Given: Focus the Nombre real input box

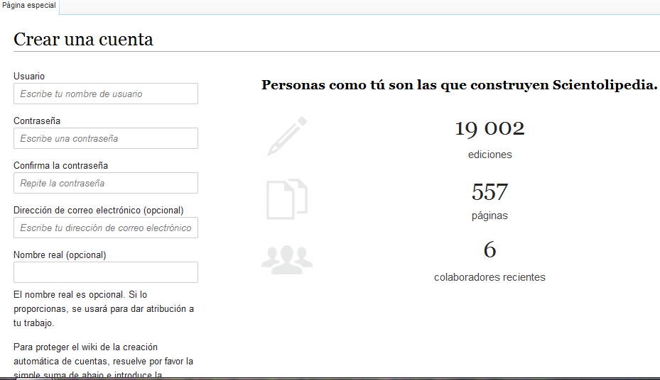Looking at the screenshot, I should coord(106,272).
